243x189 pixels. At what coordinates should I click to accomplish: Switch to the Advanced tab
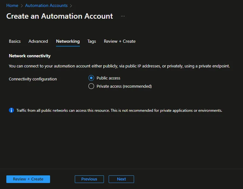[x=38, y=41]
